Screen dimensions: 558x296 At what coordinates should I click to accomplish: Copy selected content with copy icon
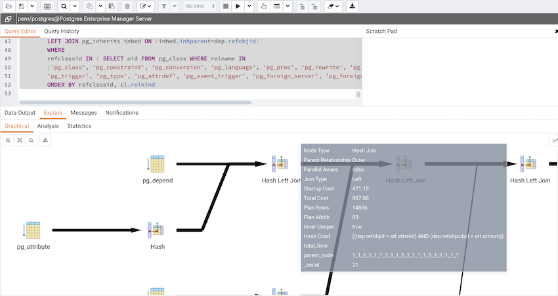tap(89, 6)
